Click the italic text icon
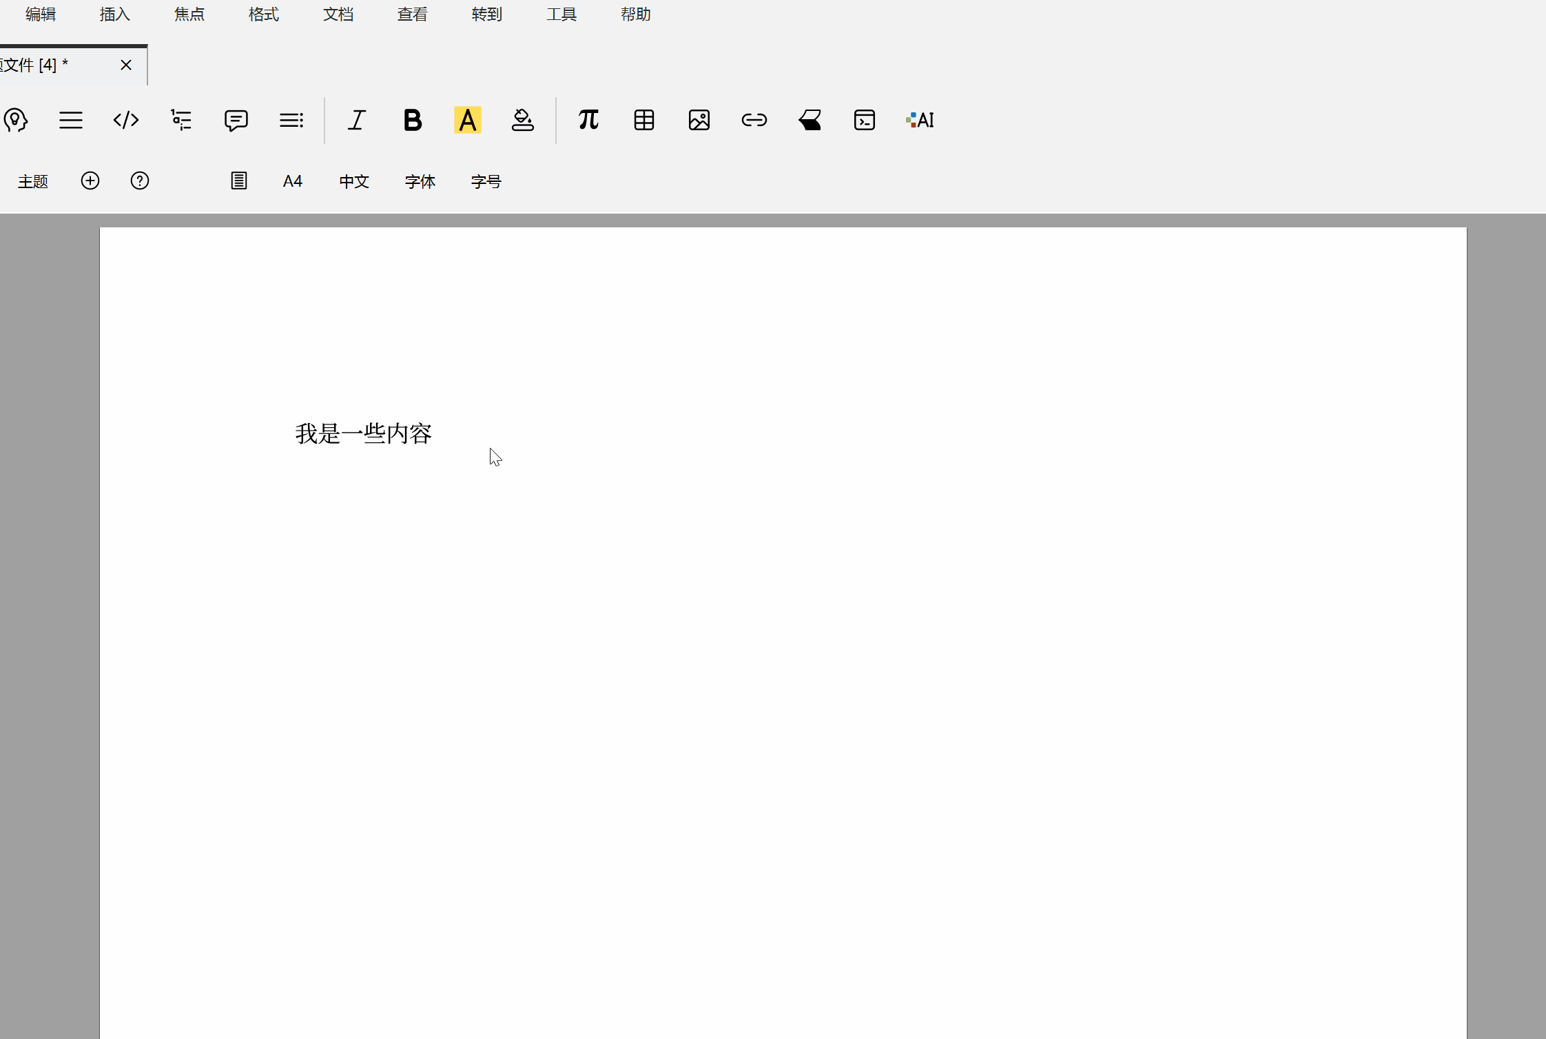This screenshot has height=1039, width=1546. 357,120
